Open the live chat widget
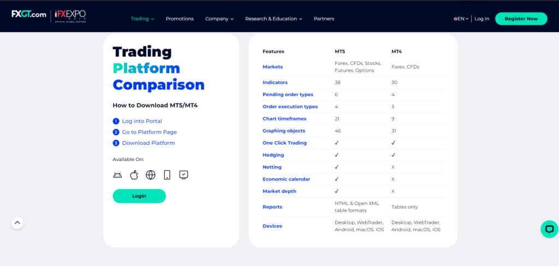The width and height of the screenshot is (559, 266). coord(549,229)
